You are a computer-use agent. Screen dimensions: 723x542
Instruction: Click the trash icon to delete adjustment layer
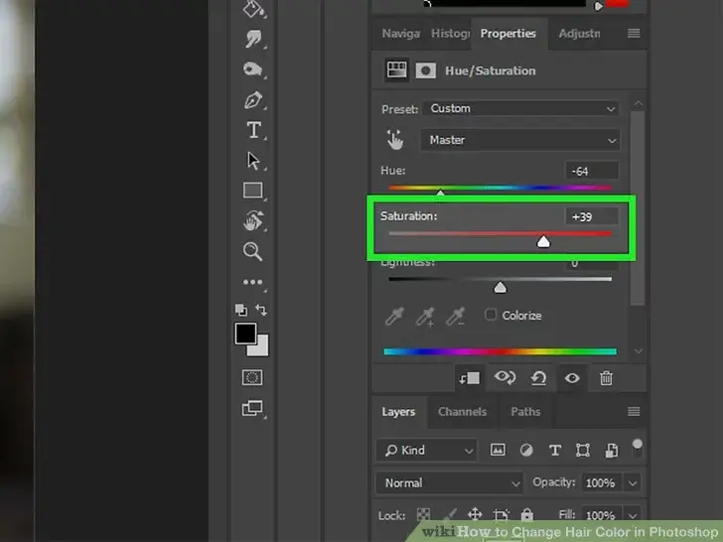coord(606,378)
